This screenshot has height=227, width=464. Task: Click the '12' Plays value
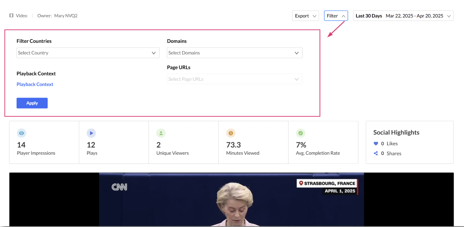click(x=91, y=145)
